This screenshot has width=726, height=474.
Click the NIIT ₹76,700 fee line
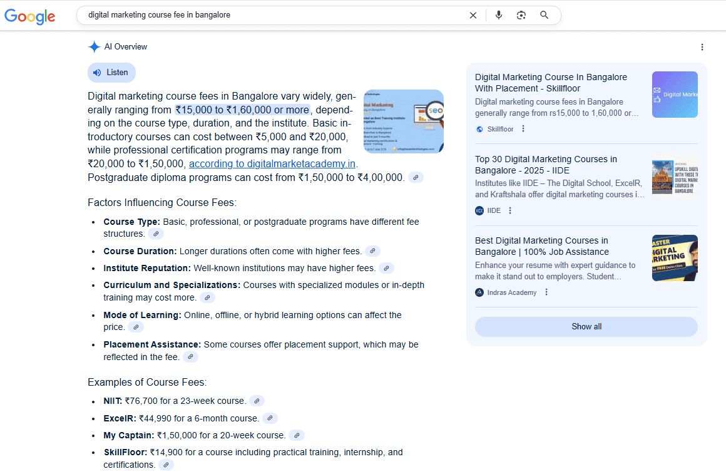pyautogui.click(x=175, y=401)
